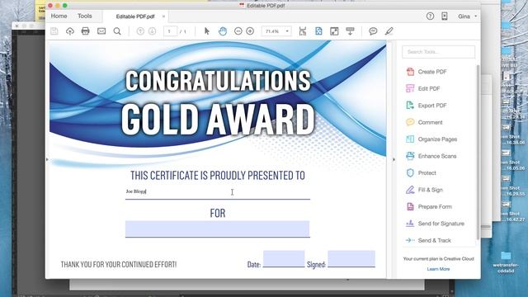Open the Enhance Scans tool
This screenshot has width=528, height=297.
(431, 156)
